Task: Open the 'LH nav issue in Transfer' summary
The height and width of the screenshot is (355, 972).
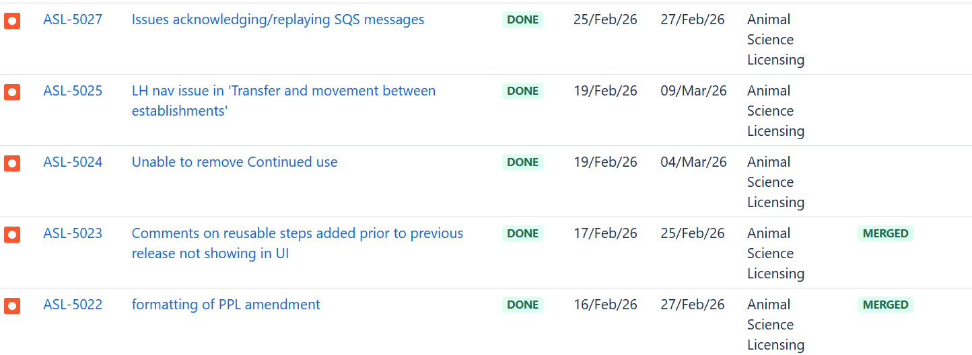Action: pyautogui.click(x=283, y=91)
